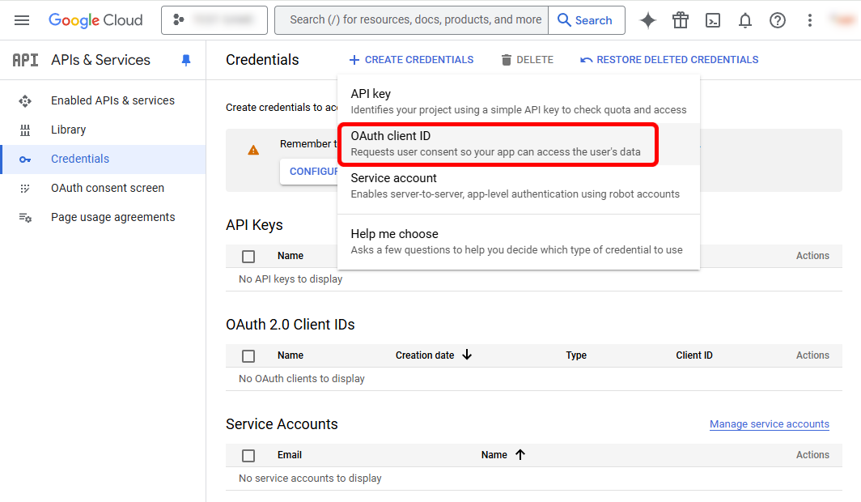Focus the resource search field

412,20
